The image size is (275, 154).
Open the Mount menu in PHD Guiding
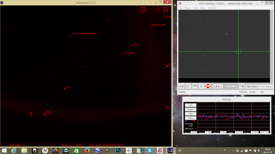coord(187,8)
